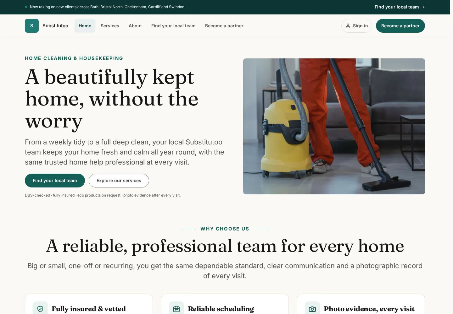Click the Reliable scheduling heading
This screenshot has width=453, height=314.
coord(221,309)
